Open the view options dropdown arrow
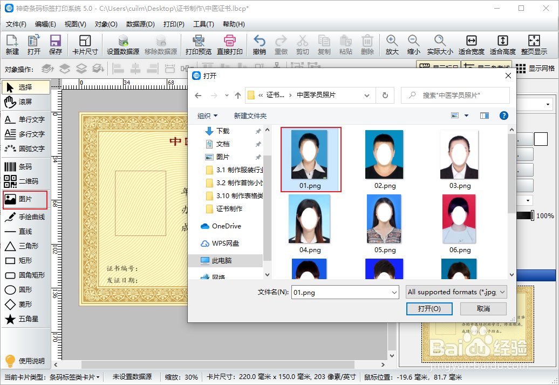Image resolution: width=559 pixels, height=385 pixels. (466, 116)
